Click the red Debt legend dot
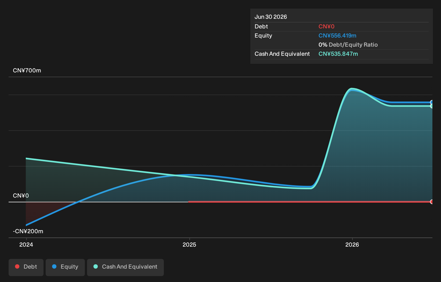The height and width of the screenshot is (282, 441). click(17, 266)
